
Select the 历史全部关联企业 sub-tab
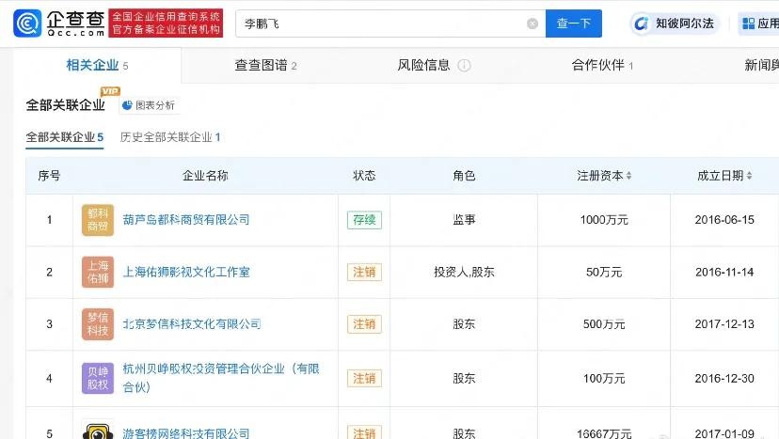[170, 137]
